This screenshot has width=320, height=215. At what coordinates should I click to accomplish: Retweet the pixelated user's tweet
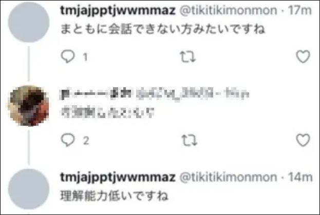click(x=189, y=140)
